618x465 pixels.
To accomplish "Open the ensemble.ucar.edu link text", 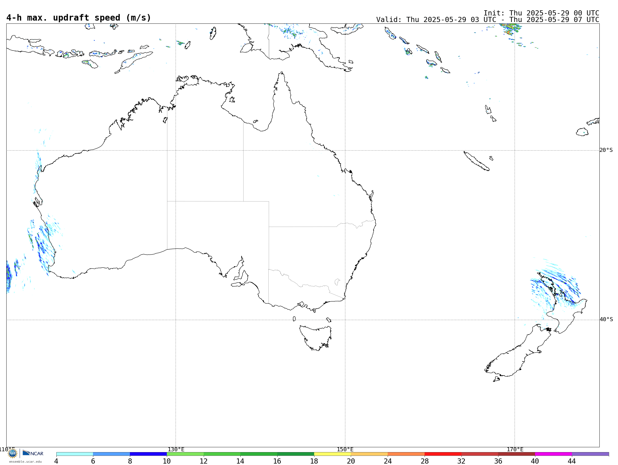I will [x=25, y=462].
